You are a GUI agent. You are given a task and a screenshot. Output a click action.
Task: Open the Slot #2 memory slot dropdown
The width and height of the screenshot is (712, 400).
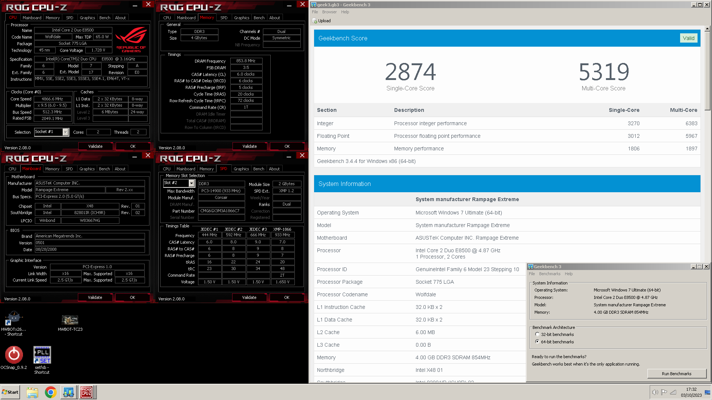point(191,183)
